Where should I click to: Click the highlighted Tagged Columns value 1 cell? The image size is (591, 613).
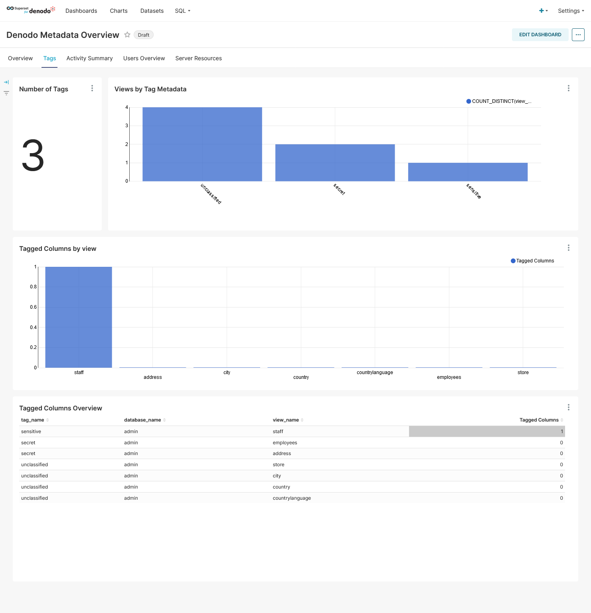487,432
